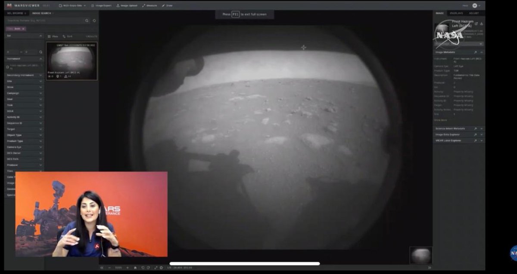Switch to the Image tab in right panel
Viewport: 517px width, 274px height.
coord(439,13)
